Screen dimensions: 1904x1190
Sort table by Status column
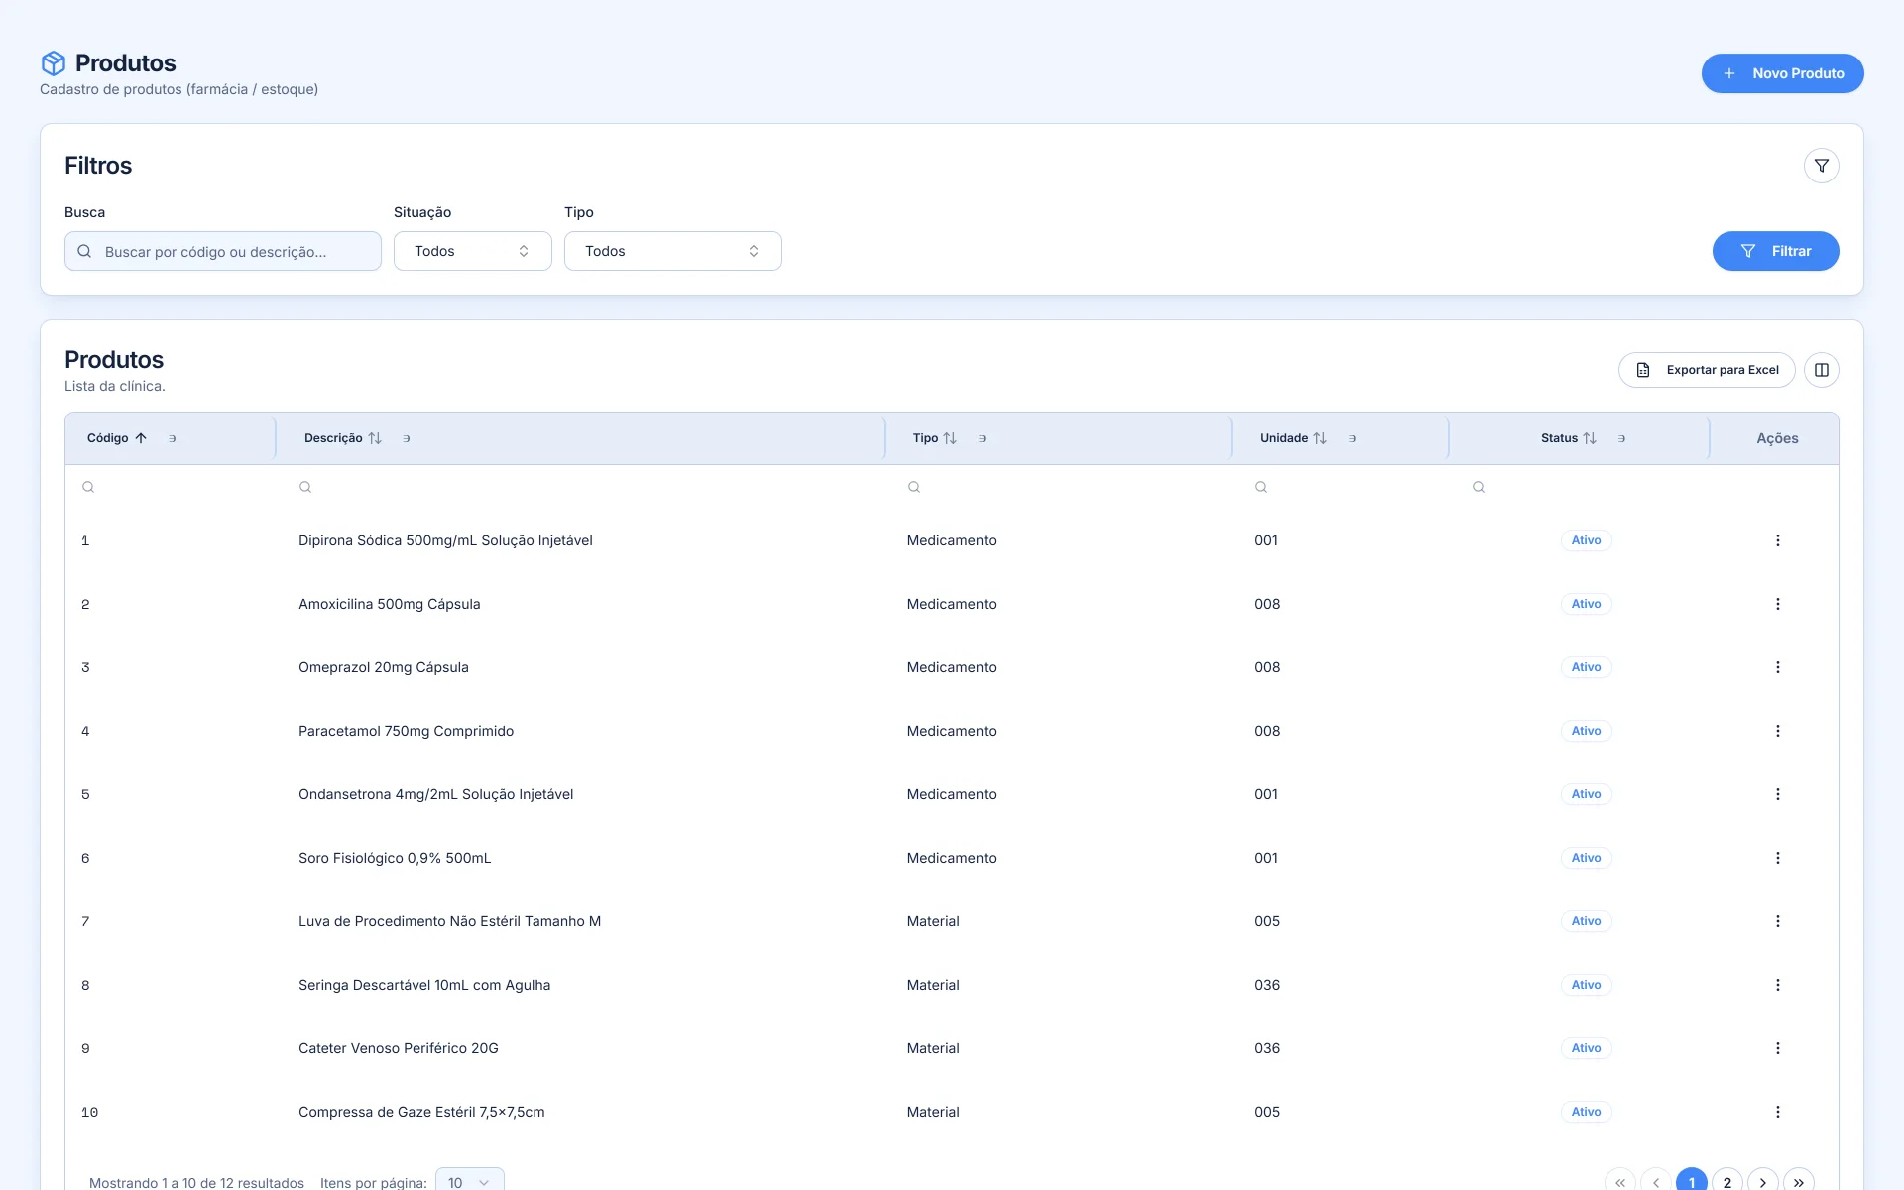1569,438
